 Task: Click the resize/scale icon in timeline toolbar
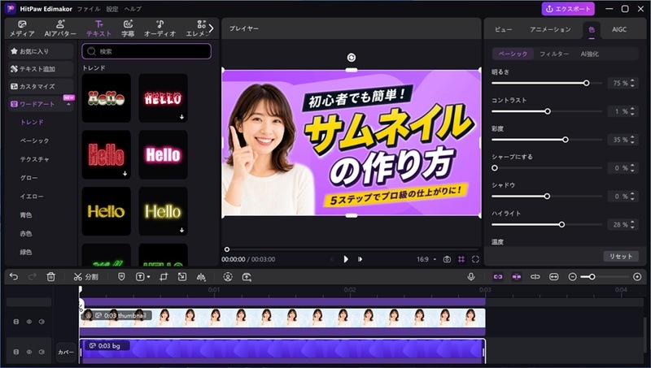coord(181,276)
